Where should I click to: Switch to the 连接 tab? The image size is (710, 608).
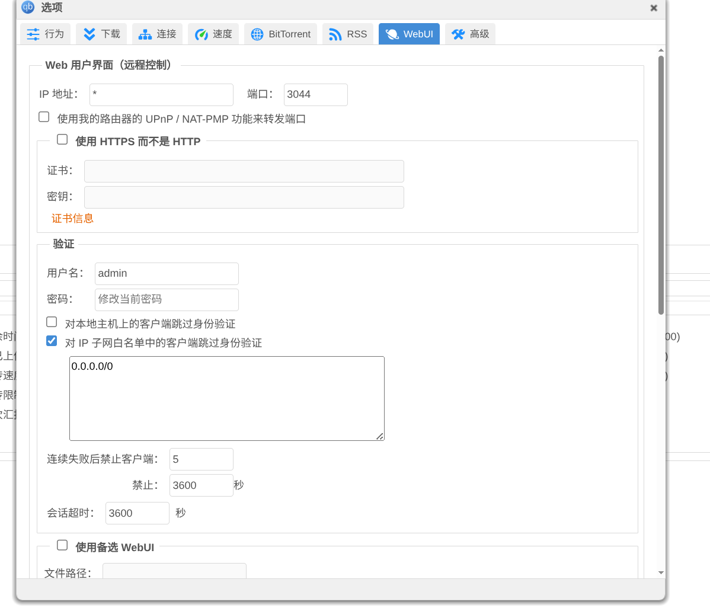[157, 34]
